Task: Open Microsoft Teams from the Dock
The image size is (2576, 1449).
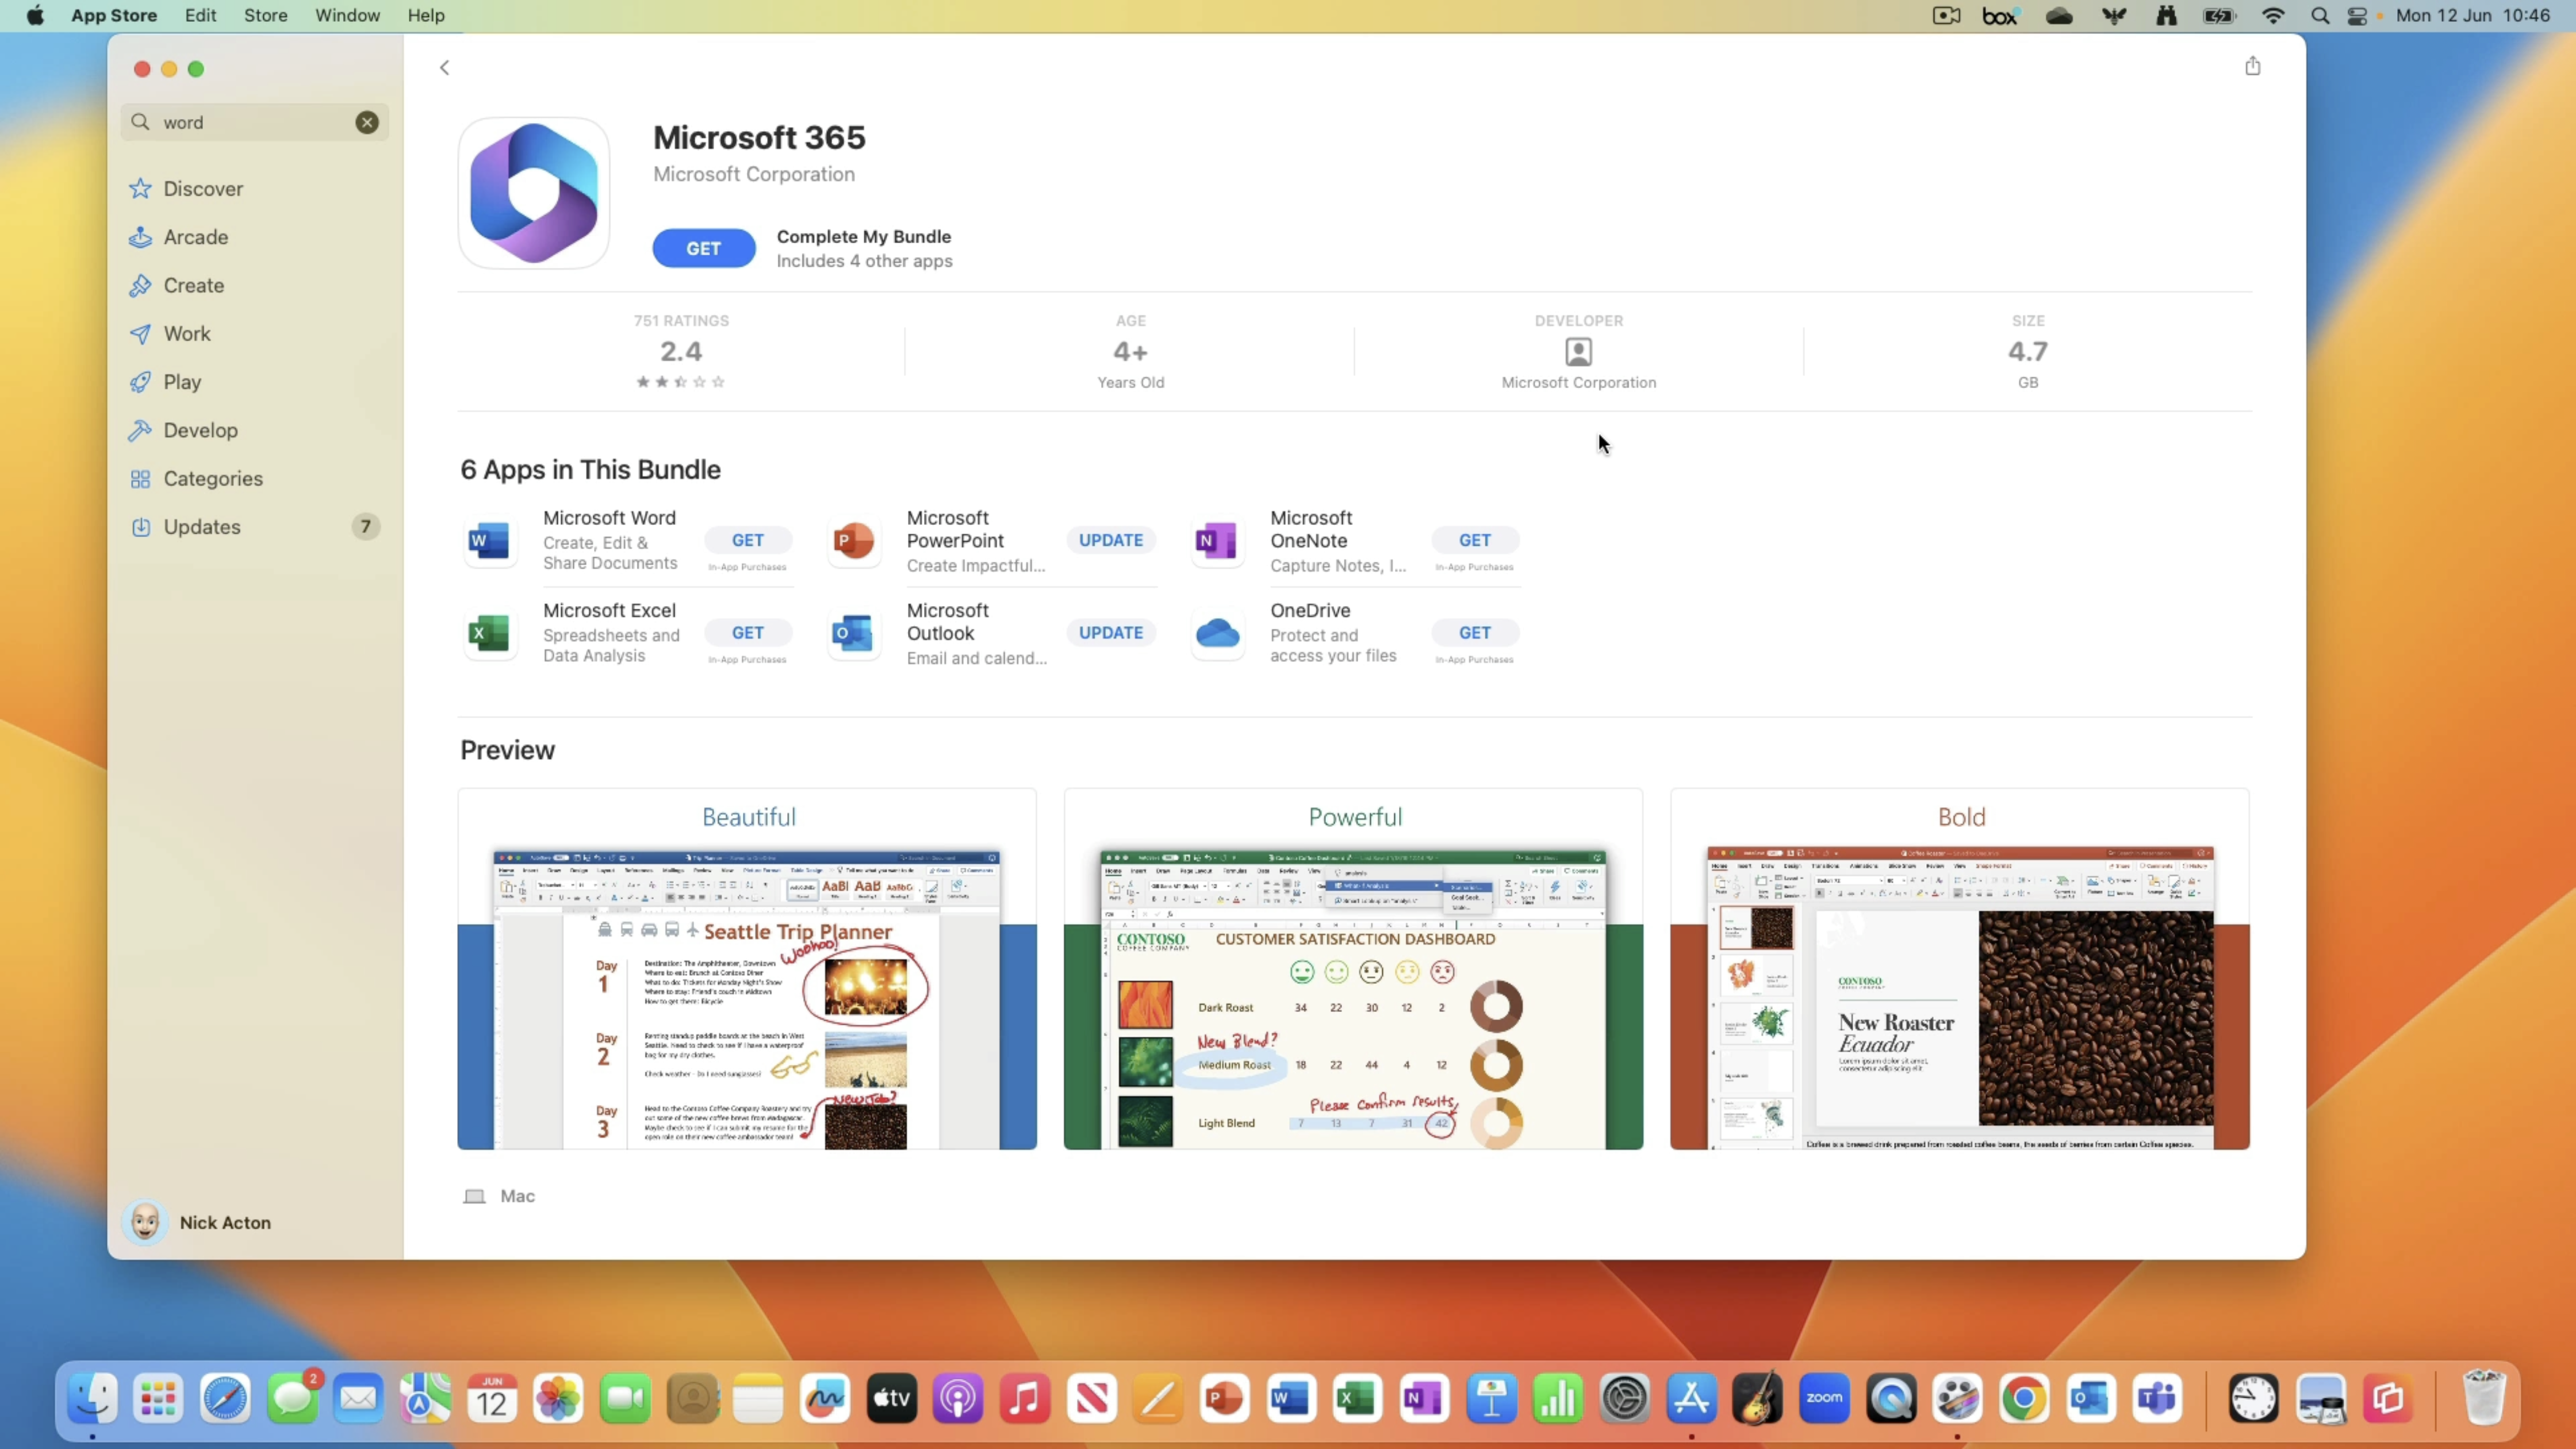Action: click(x=2156, y=1398)
